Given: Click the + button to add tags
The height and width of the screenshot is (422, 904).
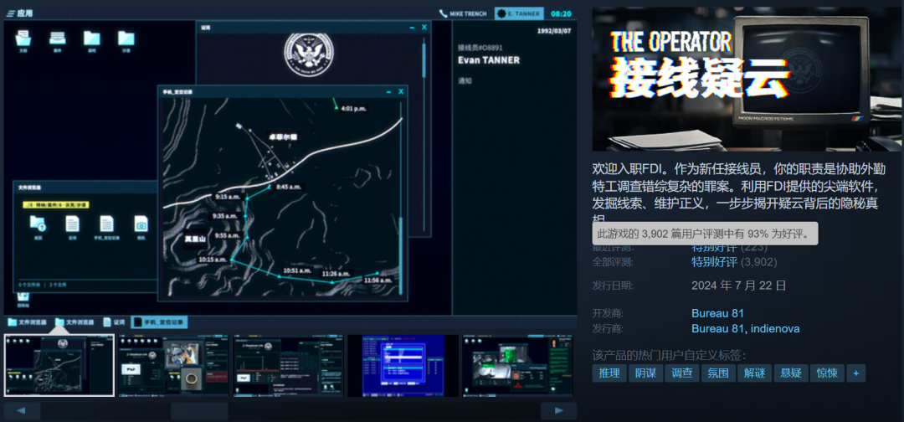Looking at the screenshot, I should [856, 373].
